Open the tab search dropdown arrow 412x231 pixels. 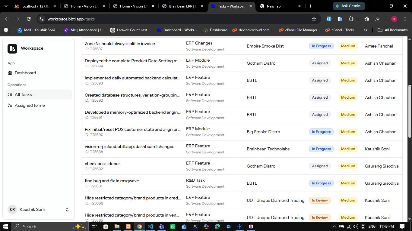(x=6, y=6)
